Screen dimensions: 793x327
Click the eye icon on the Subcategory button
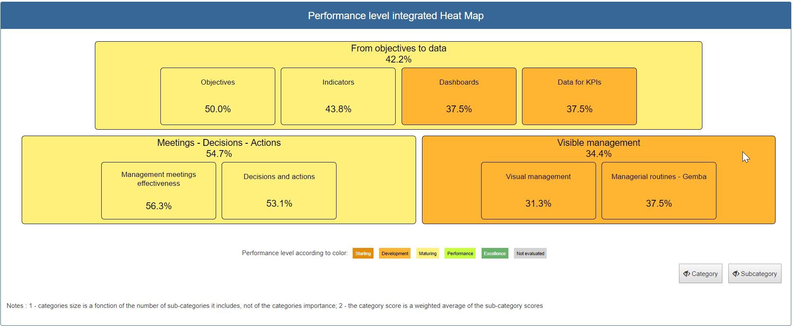coord(737,273)
